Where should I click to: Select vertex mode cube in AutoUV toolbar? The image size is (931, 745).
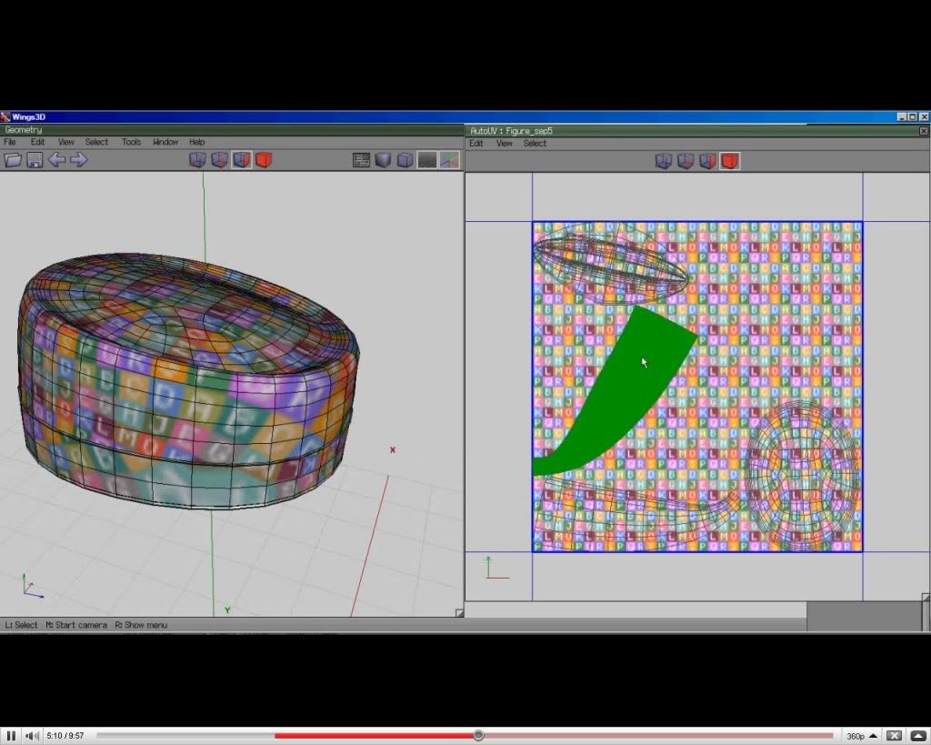click(664, 161)
